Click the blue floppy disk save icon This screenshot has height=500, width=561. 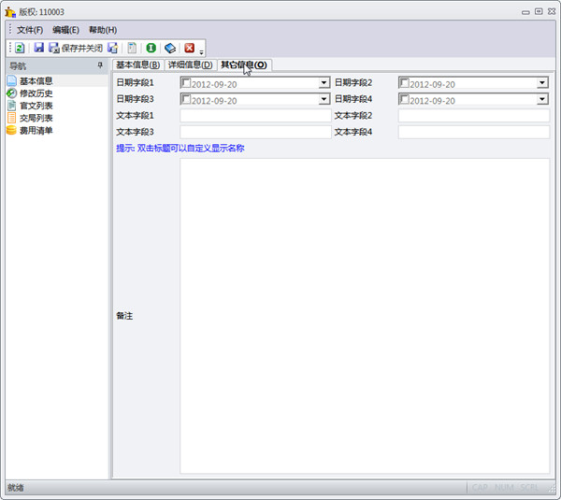click(x=39, y=48)
